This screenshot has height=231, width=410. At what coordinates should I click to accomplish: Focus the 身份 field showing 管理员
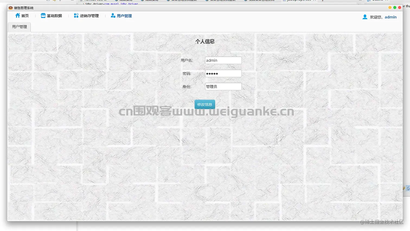point(223,86)
